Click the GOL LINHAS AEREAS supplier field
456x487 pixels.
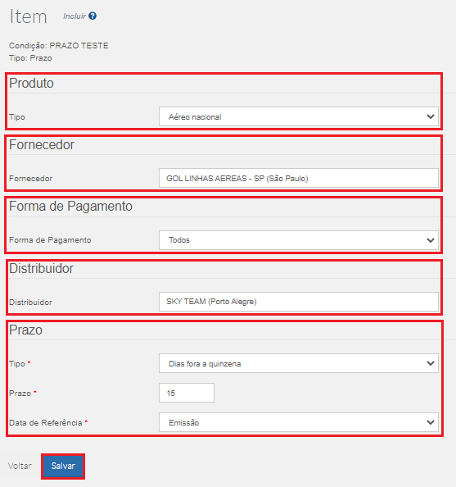point(299,178)
